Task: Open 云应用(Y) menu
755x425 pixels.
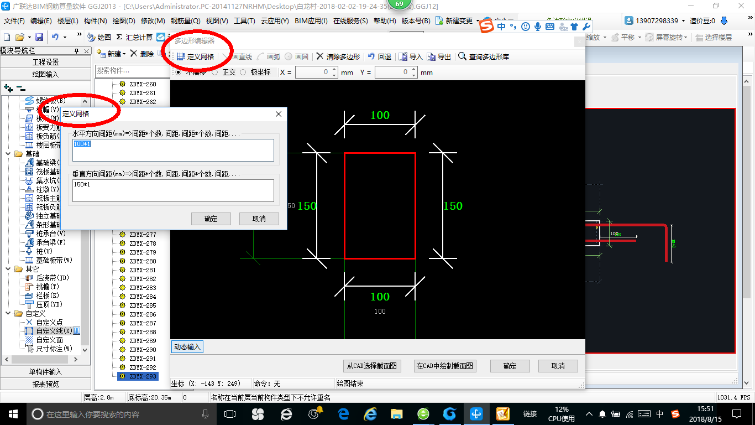Action: [x=275, y=21]
